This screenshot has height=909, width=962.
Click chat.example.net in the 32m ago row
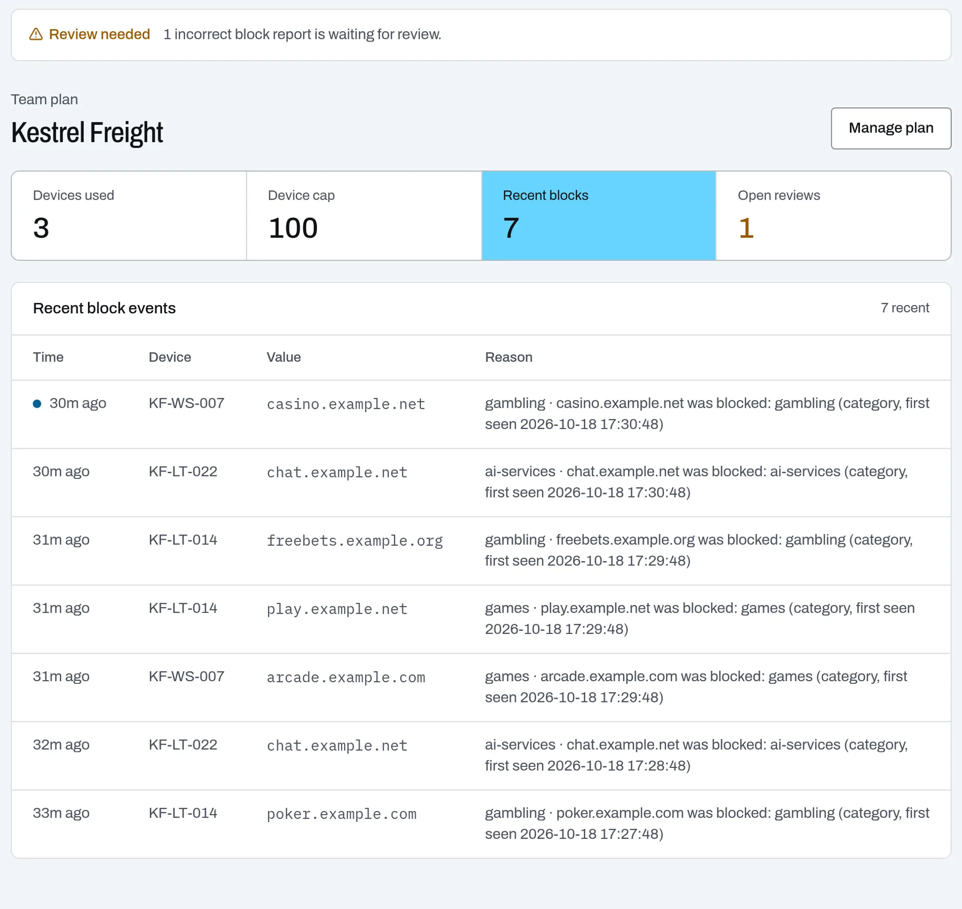pyautogui.click(x=337, y=746)
